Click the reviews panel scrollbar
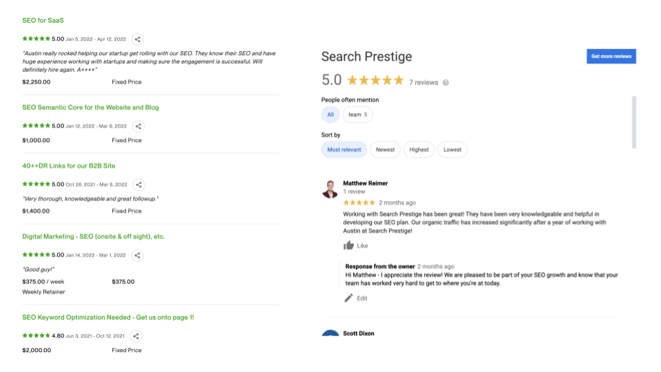This screenshot has width=661, height=372. coord(634,122)
